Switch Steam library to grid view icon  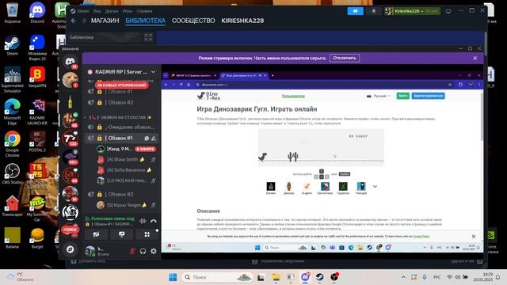click(148, 37)
